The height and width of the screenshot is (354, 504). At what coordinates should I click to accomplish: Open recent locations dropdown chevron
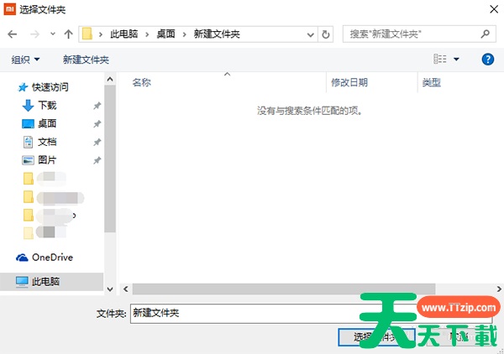point(53,34)
